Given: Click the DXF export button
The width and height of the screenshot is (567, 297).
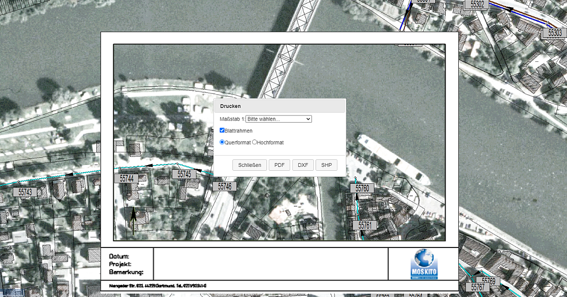Looking at the screenshot, I should pyautogui.click(x=303, y=165).
